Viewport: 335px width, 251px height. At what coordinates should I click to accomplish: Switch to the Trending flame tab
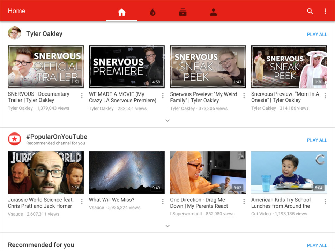pyautogui.click(x=152, y=12)
